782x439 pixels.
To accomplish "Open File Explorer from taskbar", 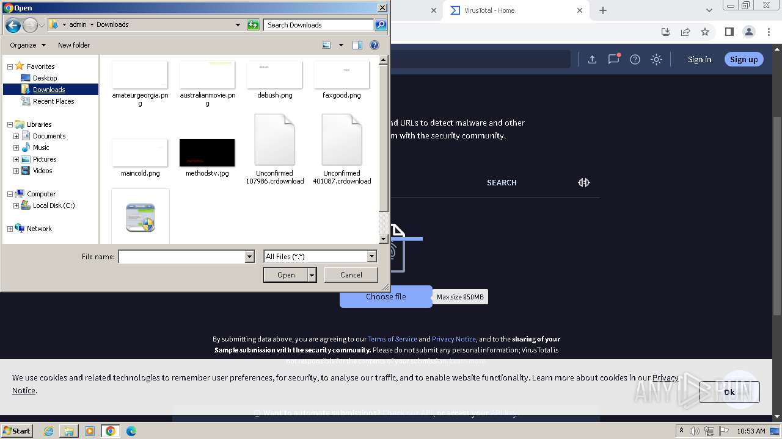I will [69, 431].
